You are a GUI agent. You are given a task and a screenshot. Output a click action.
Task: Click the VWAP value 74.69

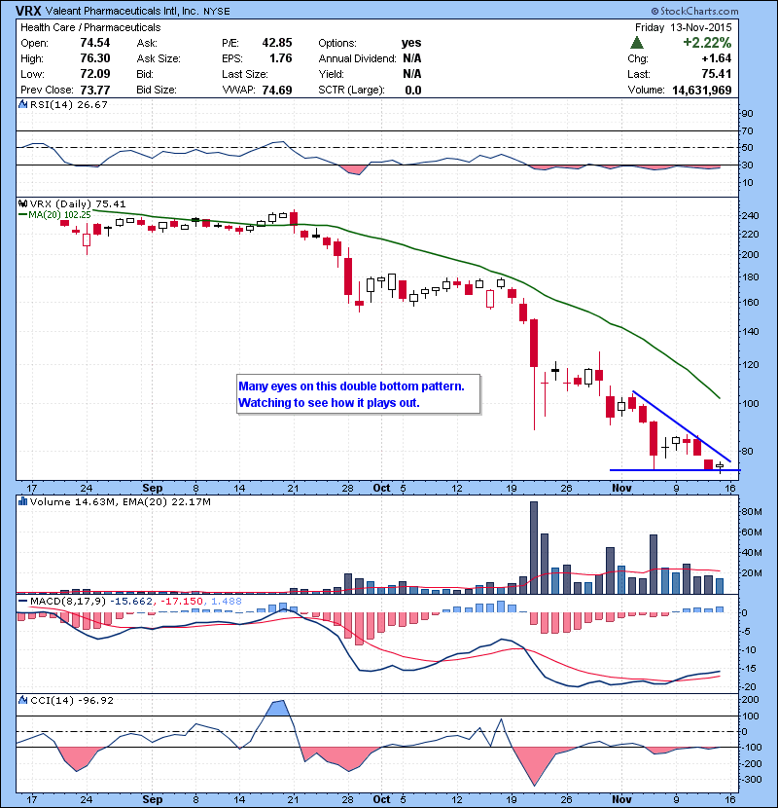[x=277, y=91]
